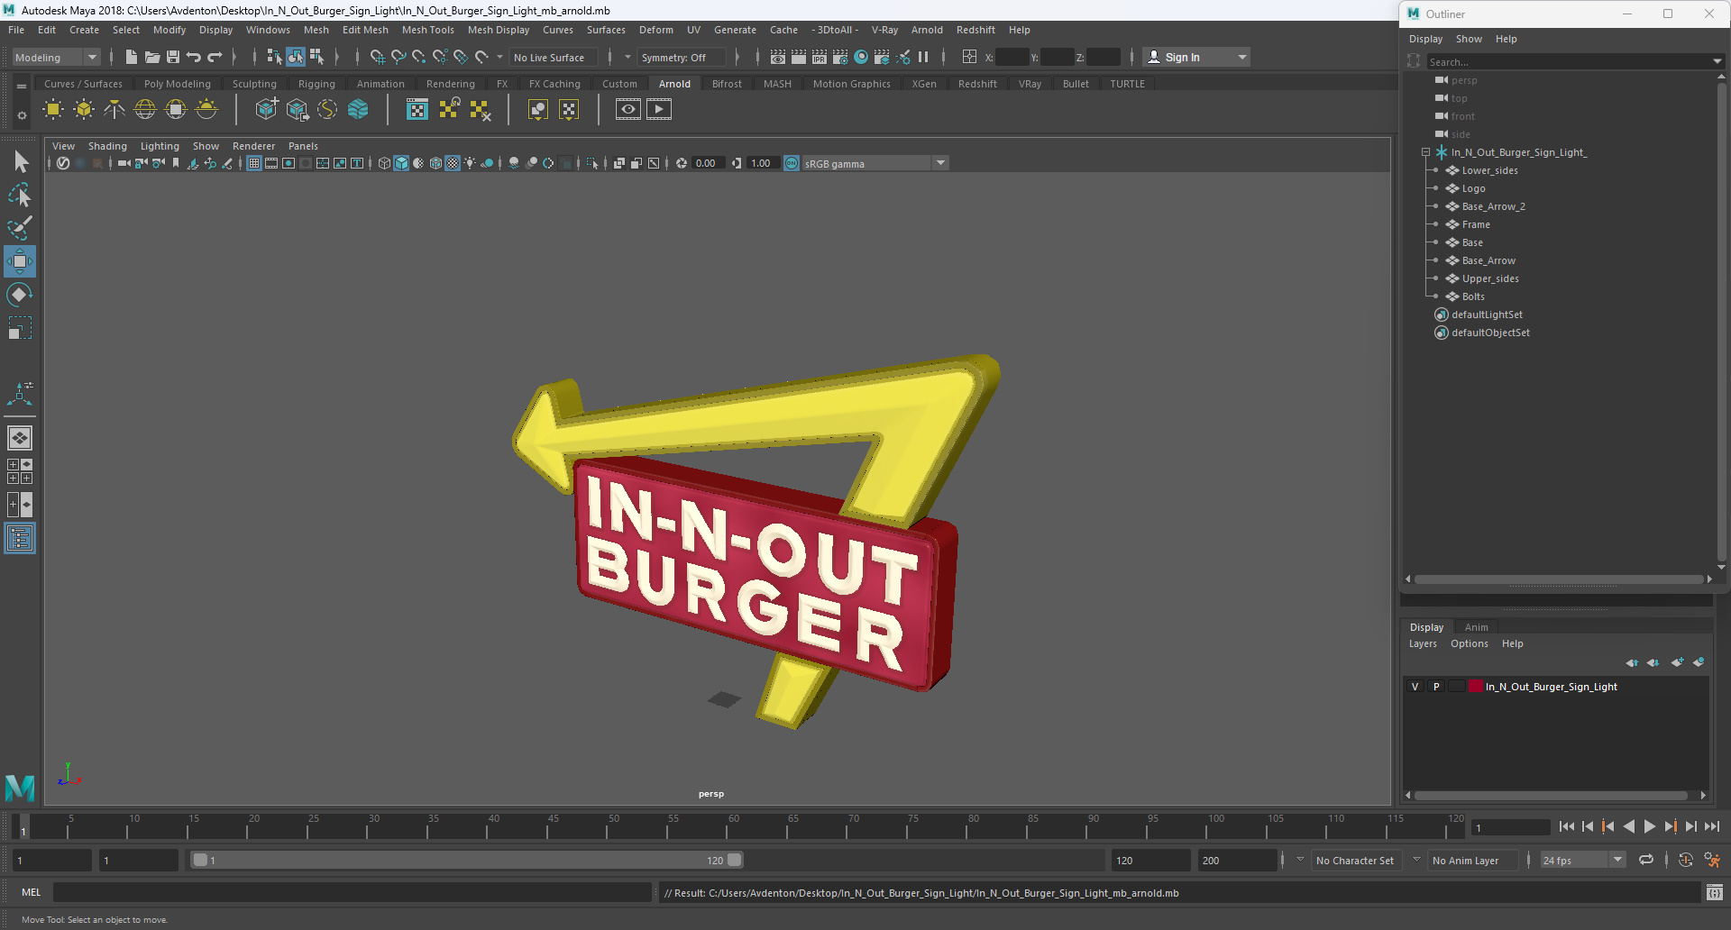Toggle textured display in viewport
1731x930 pixels.
pyautogui.click(x=453, y=163)
